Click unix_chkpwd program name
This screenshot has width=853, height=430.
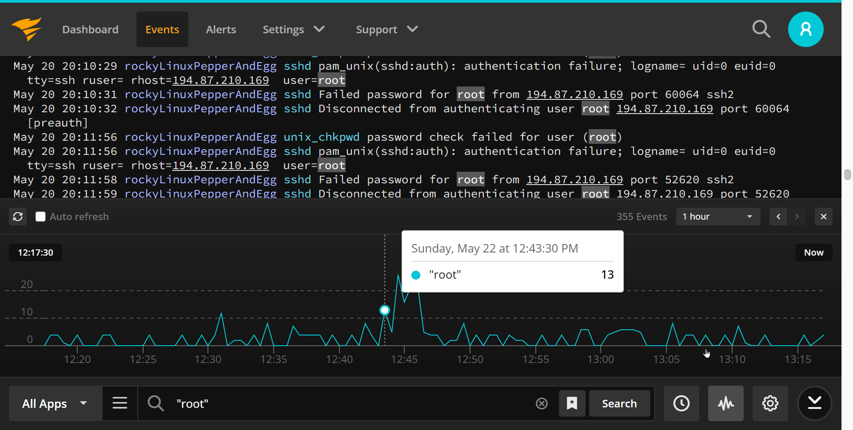tap(322, 137)
